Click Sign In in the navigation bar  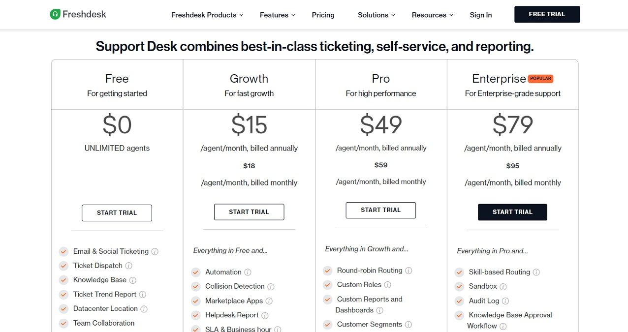(480, 15)
